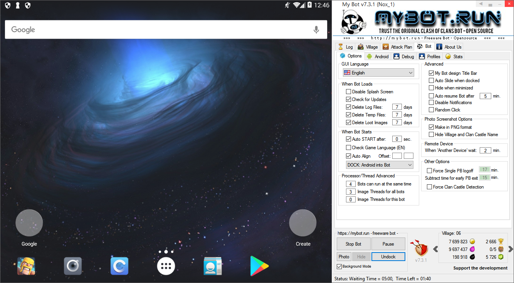Screen dimensions: 514x283
Task: Open the Android app drawer
Action: point(166,266)
